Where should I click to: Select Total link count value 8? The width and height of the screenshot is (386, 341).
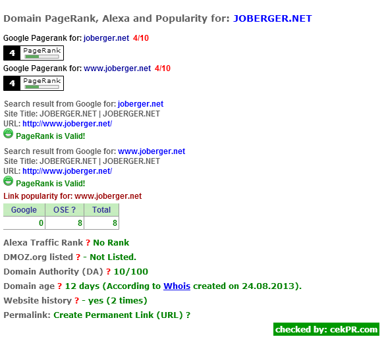[115, 223]
